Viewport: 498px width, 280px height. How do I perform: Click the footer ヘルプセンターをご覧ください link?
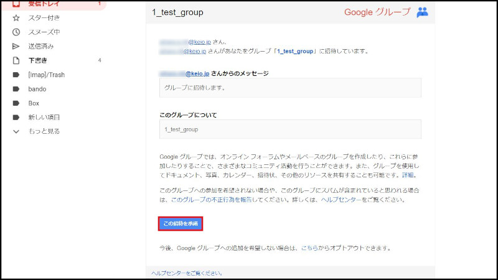(187, 273)
